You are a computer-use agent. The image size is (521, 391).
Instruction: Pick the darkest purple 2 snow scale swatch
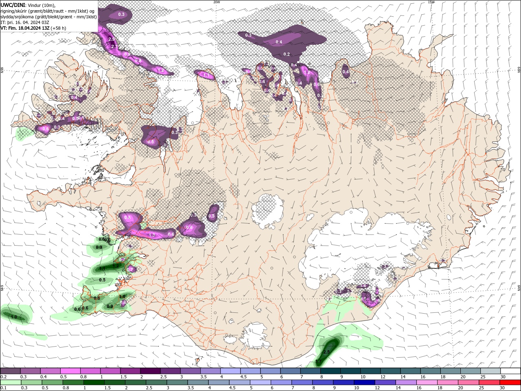pyautogui.click(x=150, y=371)
